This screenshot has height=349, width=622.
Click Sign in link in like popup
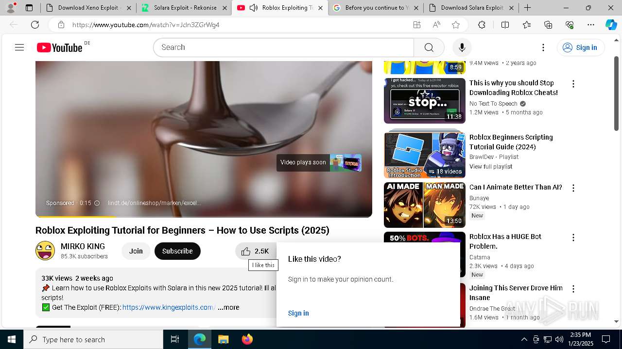pos(298,313)
